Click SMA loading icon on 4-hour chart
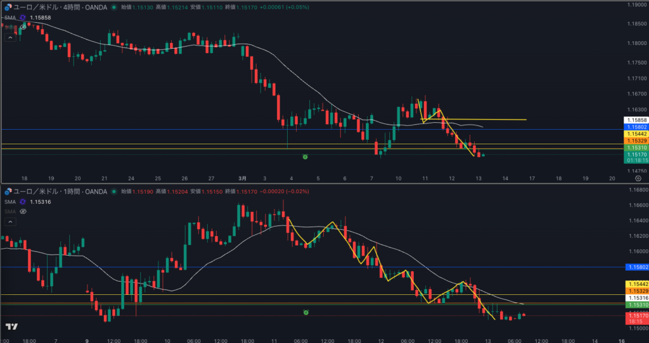 (23, 17)
